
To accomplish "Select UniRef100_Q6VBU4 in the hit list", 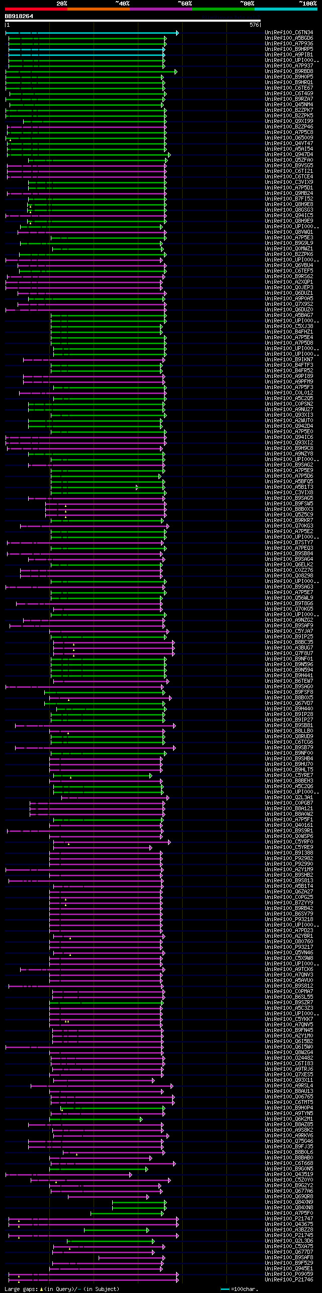I will click(x=289, y=266).
